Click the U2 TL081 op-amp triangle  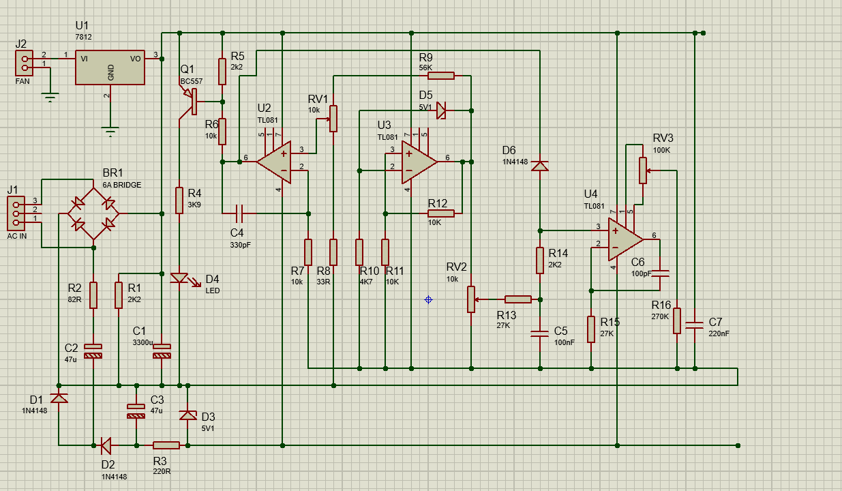point(277,162)
